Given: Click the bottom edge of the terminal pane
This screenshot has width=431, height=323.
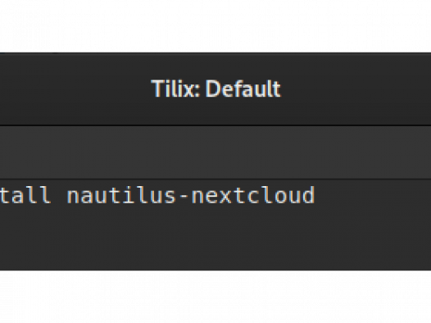Looking at the screenshot, I should click(x=215, y=269).
